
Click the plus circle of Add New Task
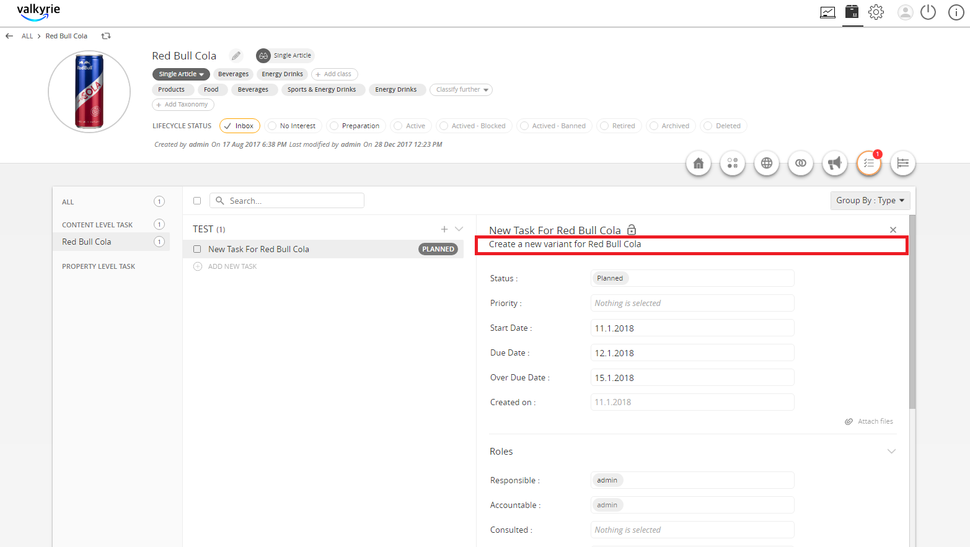pyautogui.click(x=198, y=266)
